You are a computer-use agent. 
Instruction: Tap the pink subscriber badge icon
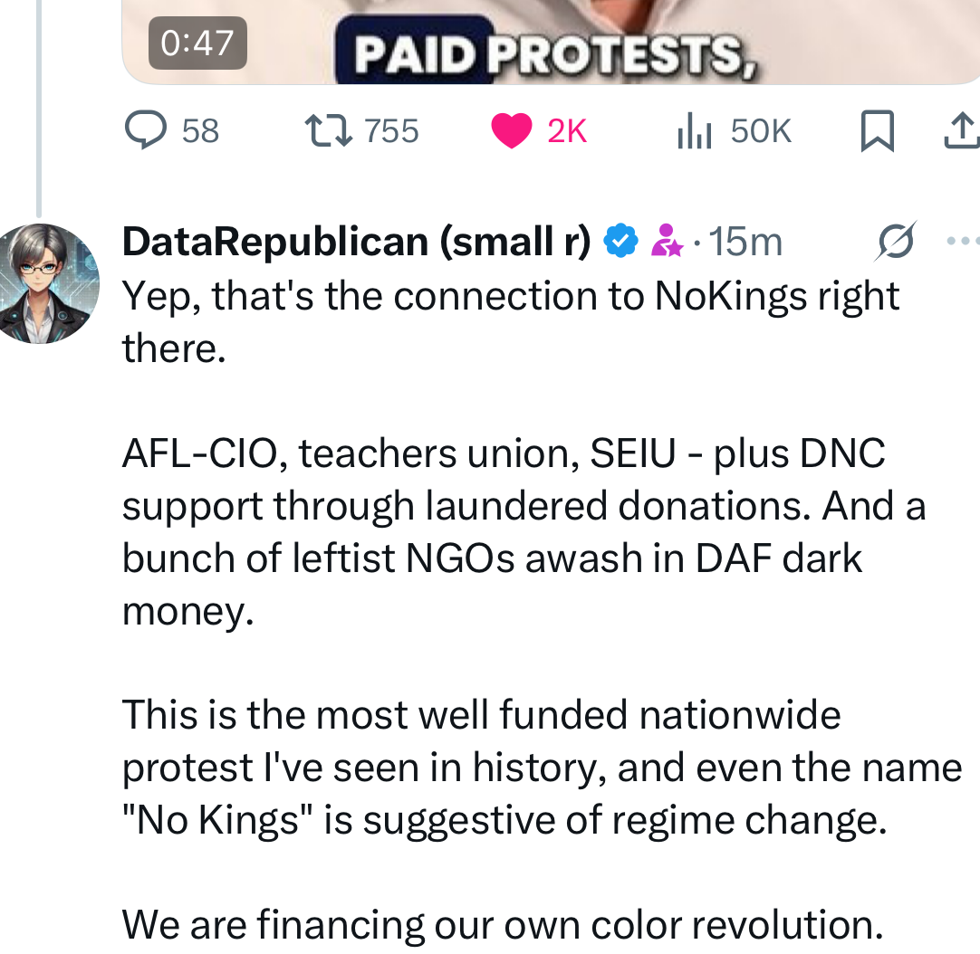pyautogui.click(x=668, y=242)
